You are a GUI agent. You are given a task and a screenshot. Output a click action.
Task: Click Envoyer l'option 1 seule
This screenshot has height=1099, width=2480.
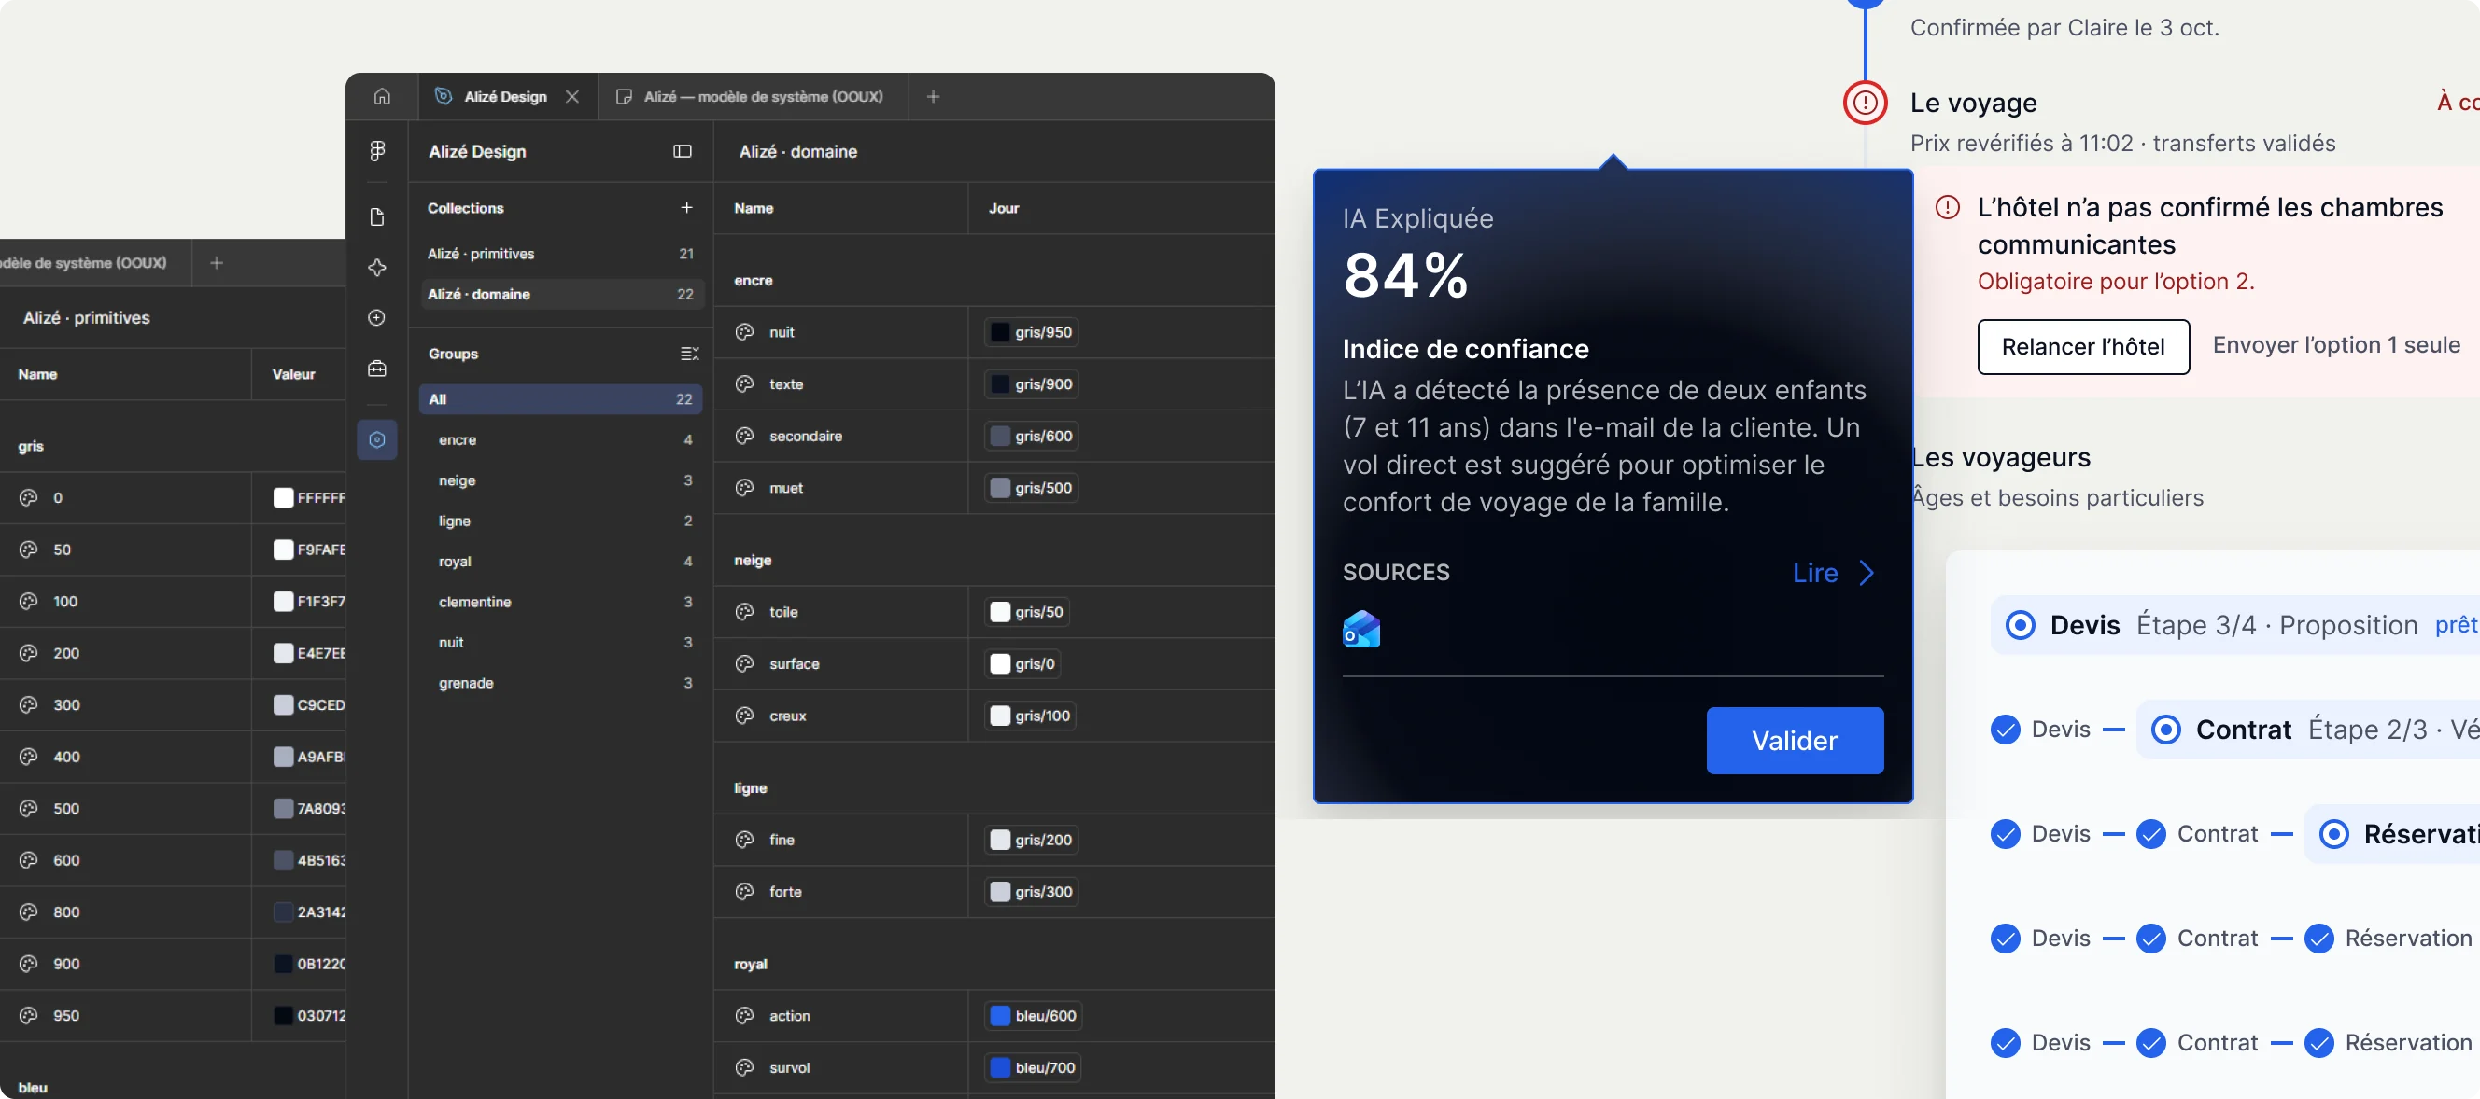point(2335,345)
